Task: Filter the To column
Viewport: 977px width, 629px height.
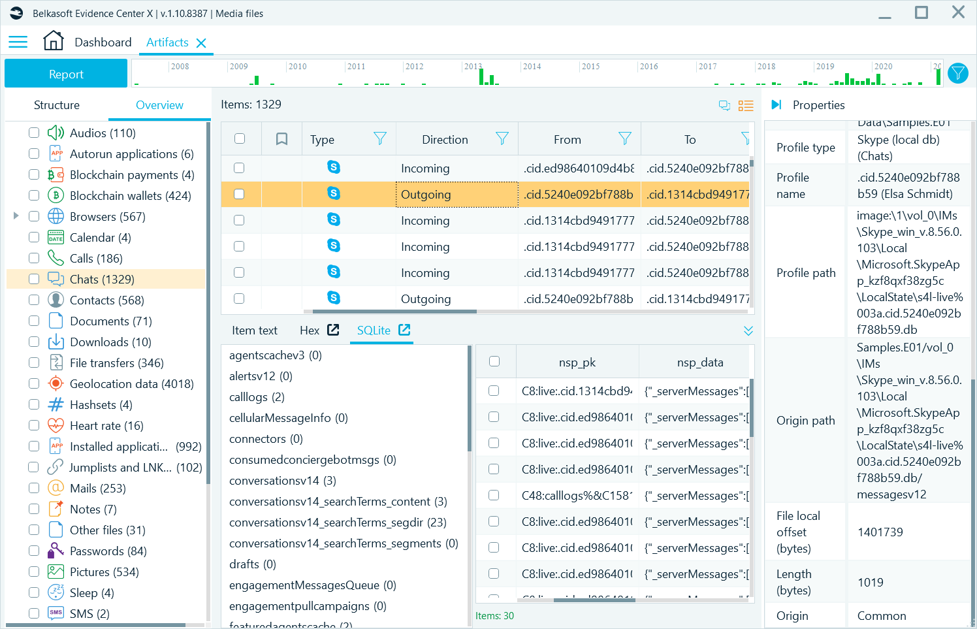Action: click(745, 138)
